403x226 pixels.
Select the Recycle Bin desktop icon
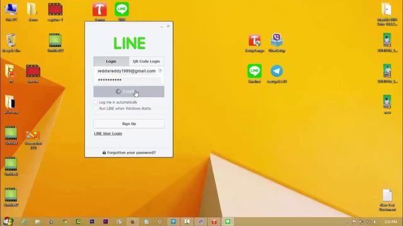pos(11,43)
